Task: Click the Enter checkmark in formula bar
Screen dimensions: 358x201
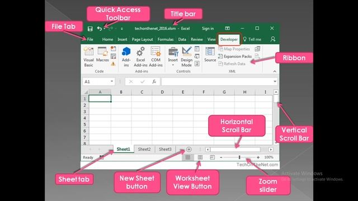Action: (143, 82)
